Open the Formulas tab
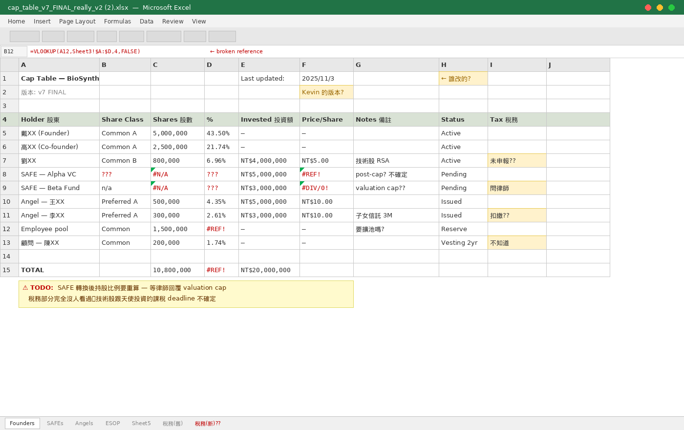684x430 pixels. tap(117, 21)
